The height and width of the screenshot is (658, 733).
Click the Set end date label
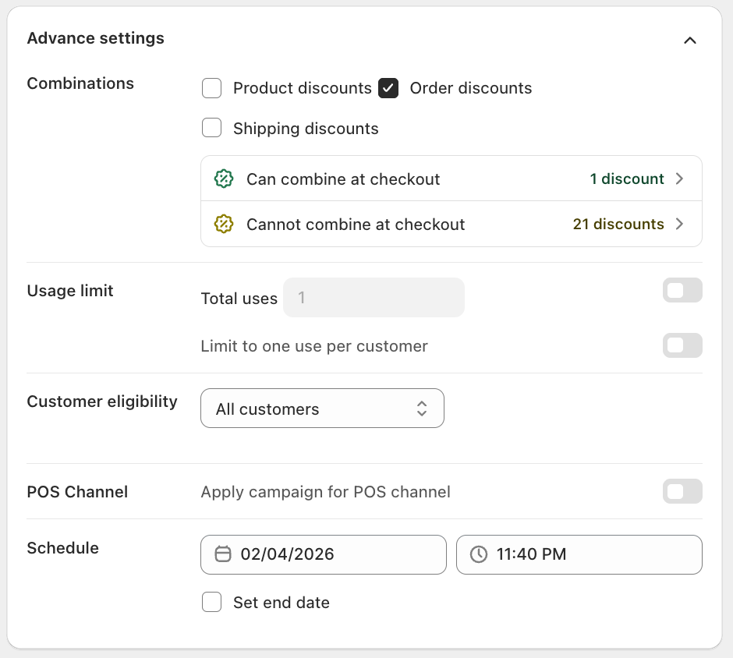pyautogui.click(x=282, y=603)
